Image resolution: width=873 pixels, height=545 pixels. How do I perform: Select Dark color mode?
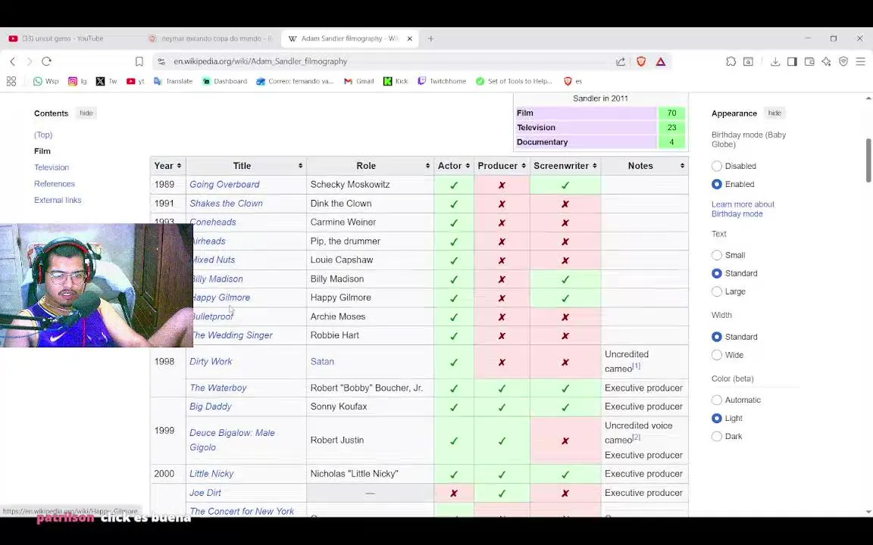point(717,437)
